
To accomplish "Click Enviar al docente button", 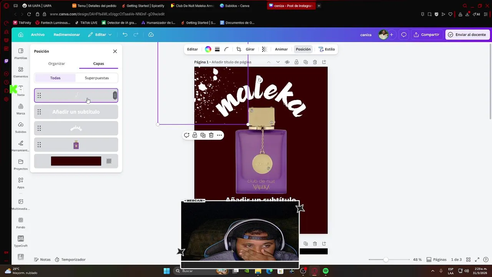I will point(467,35).
